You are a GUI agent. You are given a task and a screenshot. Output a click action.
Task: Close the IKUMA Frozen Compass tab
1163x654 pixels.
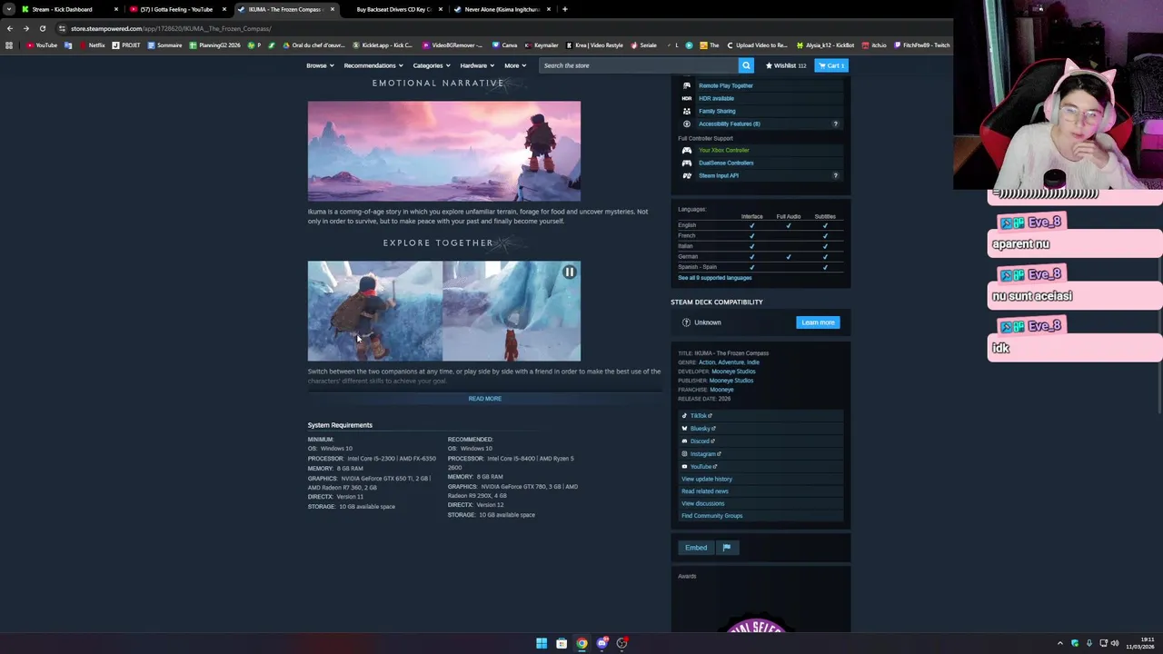pos(332,9)
